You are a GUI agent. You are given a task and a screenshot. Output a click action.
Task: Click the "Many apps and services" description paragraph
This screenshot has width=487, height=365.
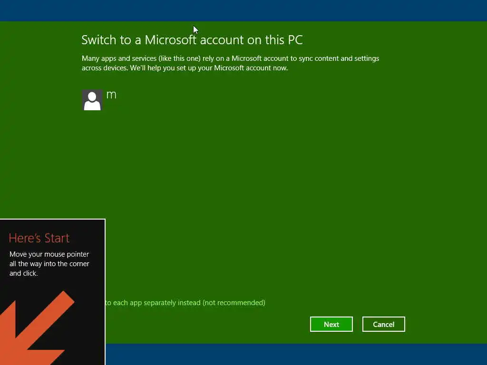pos(230,63)
